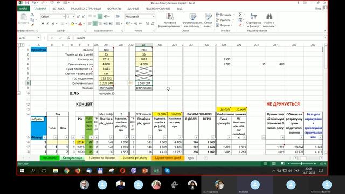Toggle middle vertical alignment
Viewport: 345px width, 194px height.
click(x=95, y=17)
